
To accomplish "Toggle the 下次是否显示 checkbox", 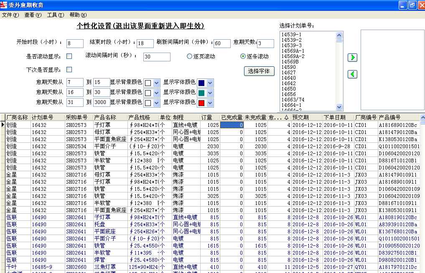I will (x=69, y=70).
